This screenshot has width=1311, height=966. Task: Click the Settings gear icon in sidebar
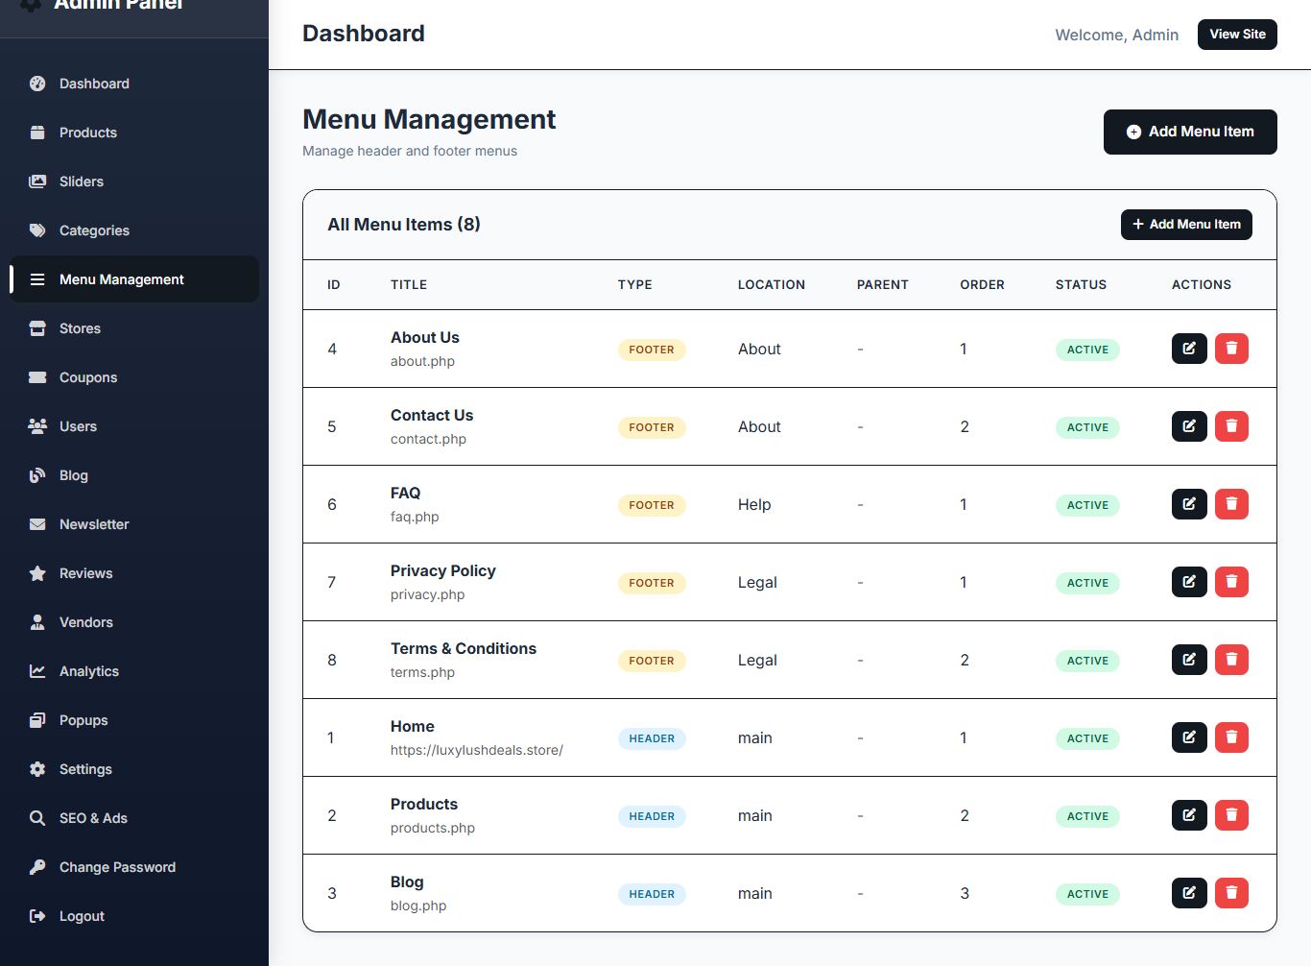tap(37, 769)
